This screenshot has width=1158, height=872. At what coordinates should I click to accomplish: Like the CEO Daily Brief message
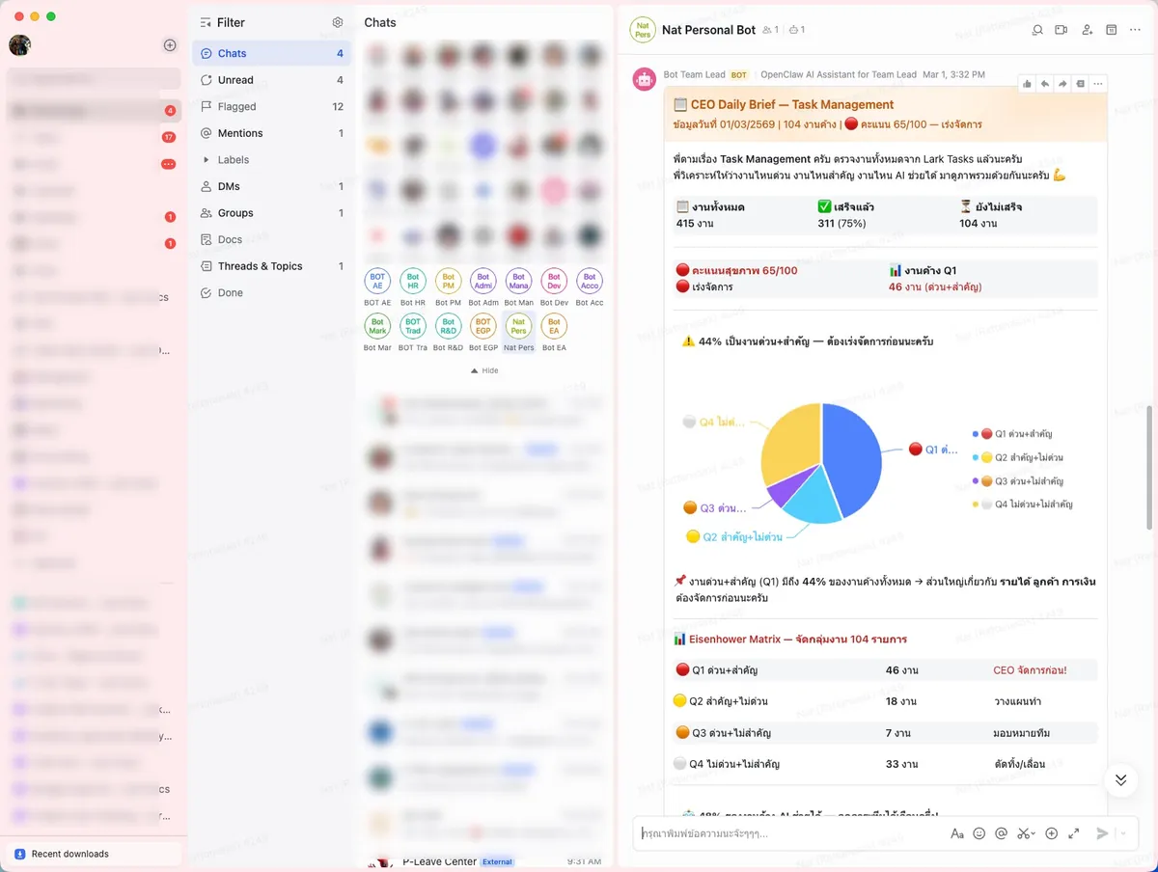[1027, 84]
